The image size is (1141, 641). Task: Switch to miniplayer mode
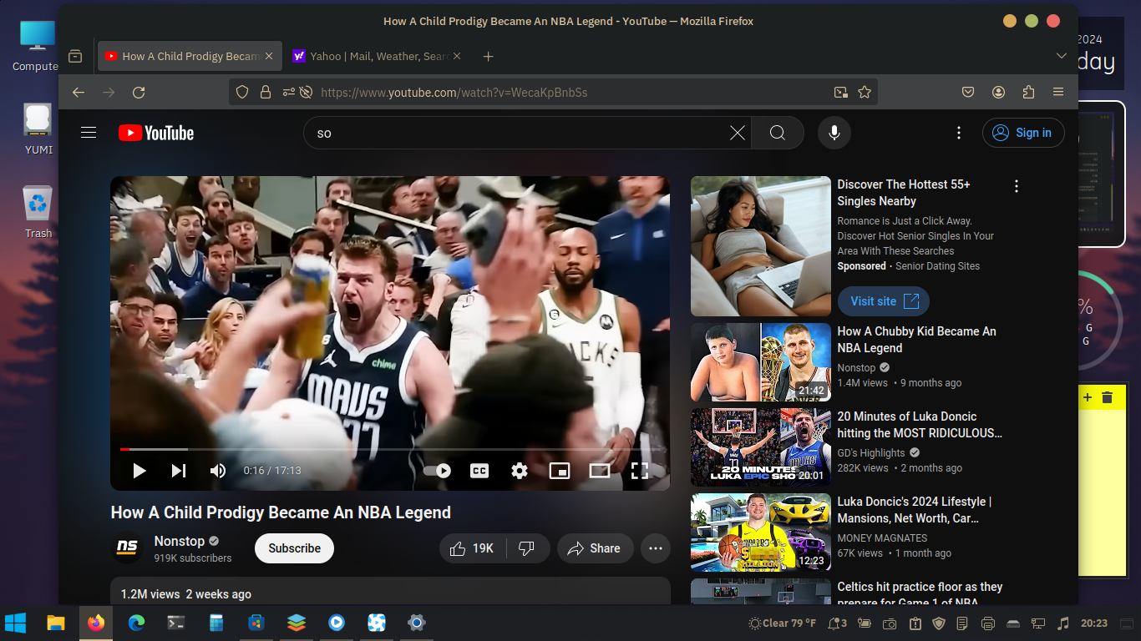click(x=560, y=471)
